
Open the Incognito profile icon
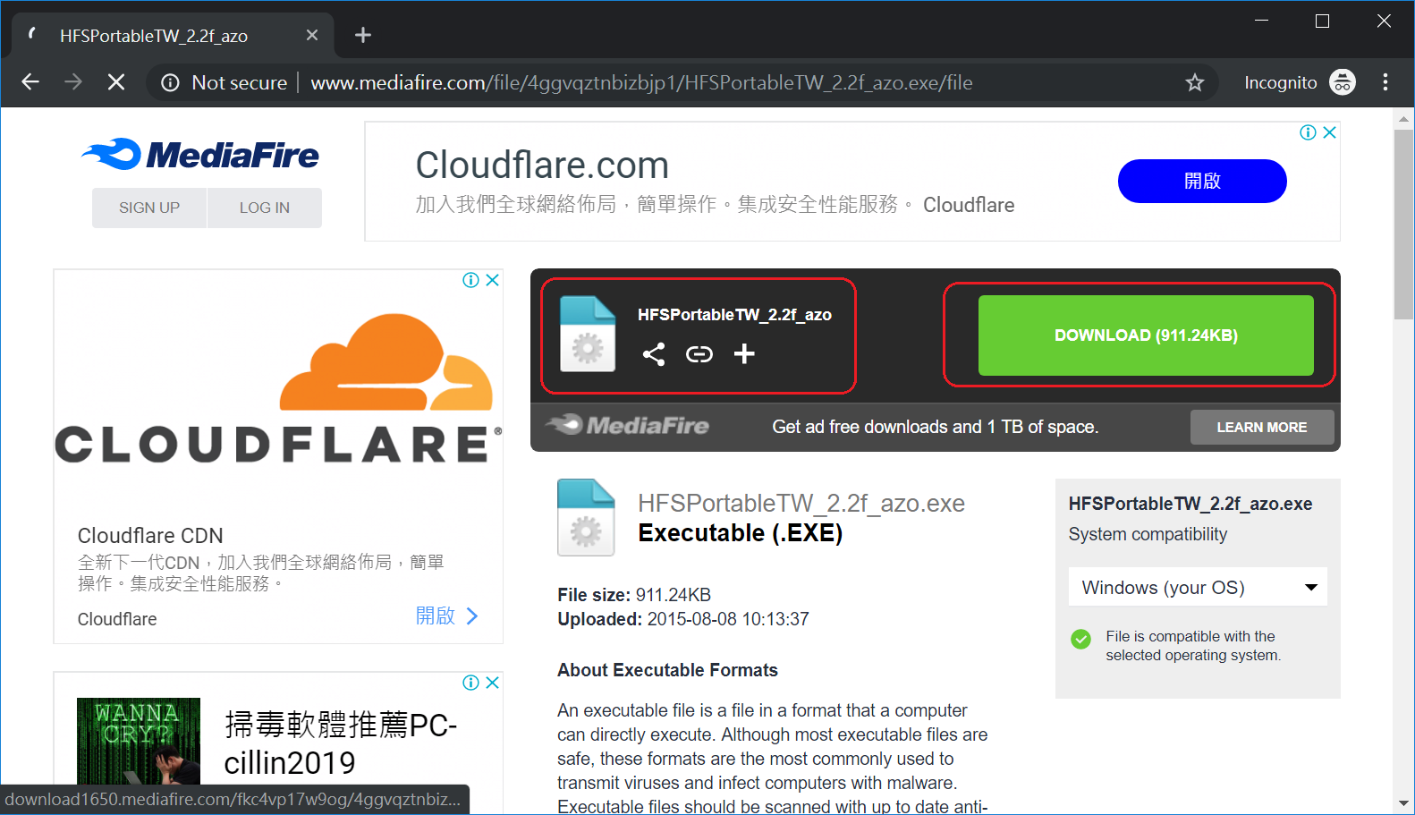[x=1342, y=82]
